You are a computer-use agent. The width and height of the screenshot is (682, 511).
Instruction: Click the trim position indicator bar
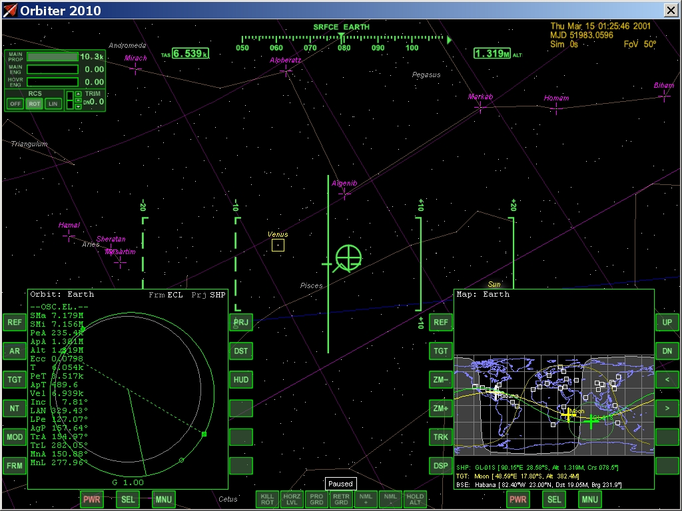pos(70,100)
